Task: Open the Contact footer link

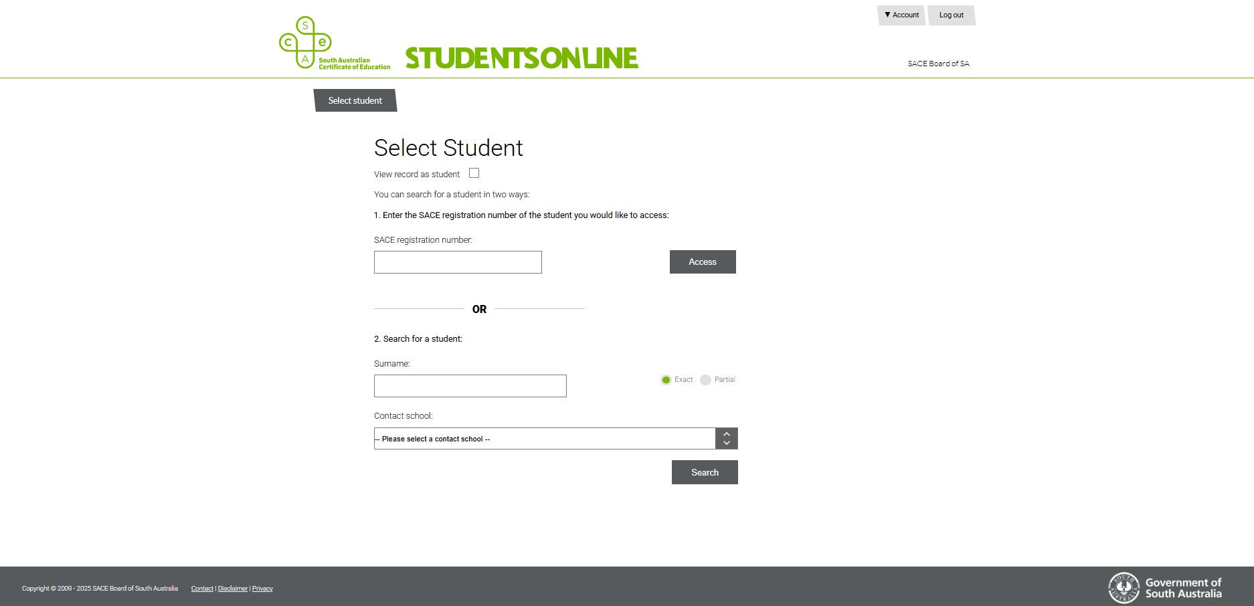Action: 202,589
